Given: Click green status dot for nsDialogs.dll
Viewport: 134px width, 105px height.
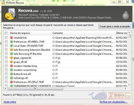Looking at the screenshot, I should point(11,78).
